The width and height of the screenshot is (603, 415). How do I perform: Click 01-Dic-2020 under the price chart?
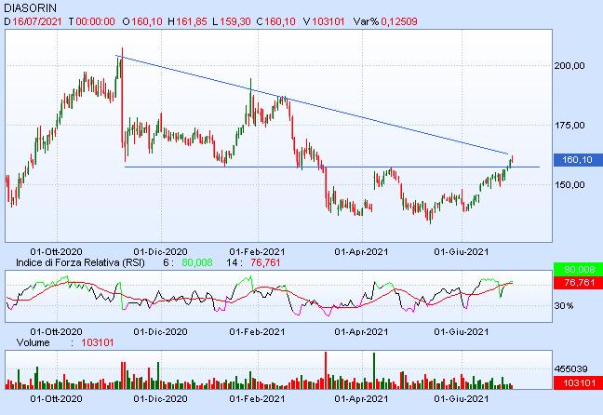160,252
